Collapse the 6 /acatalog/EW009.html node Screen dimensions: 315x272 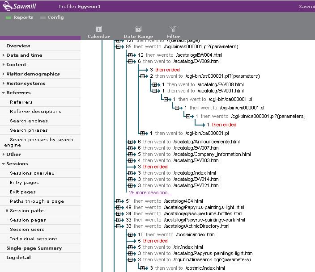click(x=131, y=61)
